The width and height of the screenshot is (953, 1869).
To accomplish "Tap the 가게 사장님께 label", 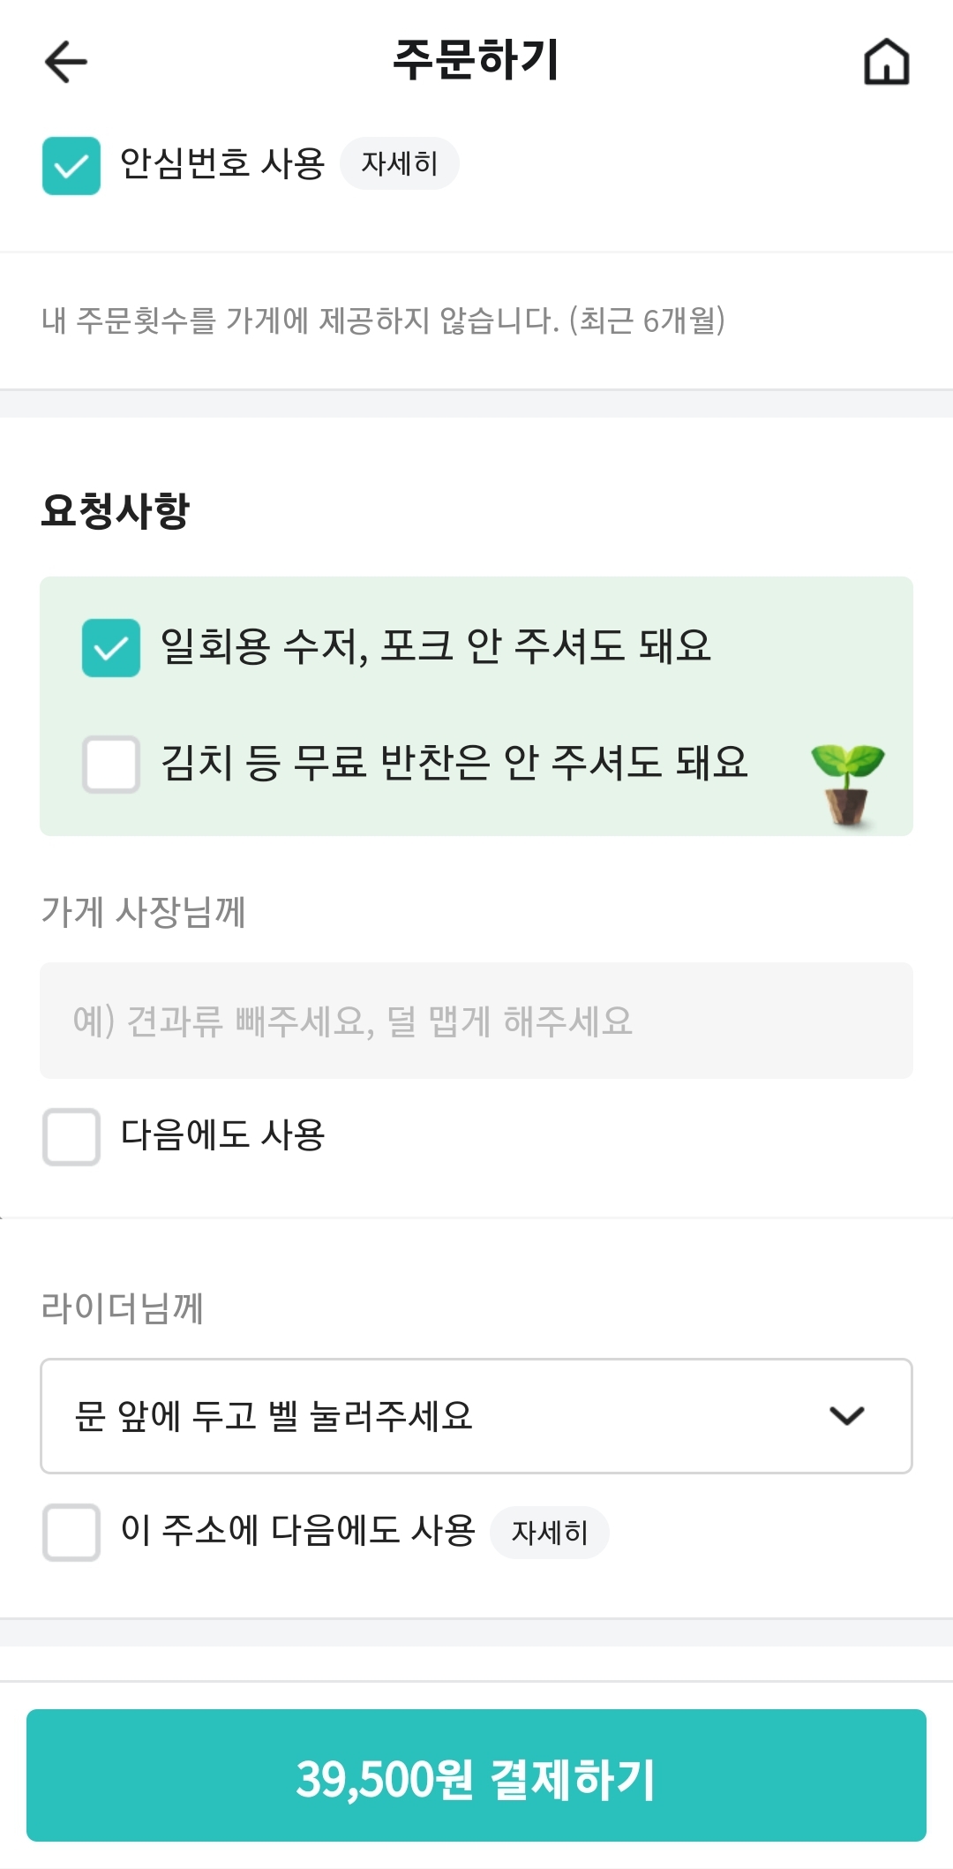I will 144,911.
